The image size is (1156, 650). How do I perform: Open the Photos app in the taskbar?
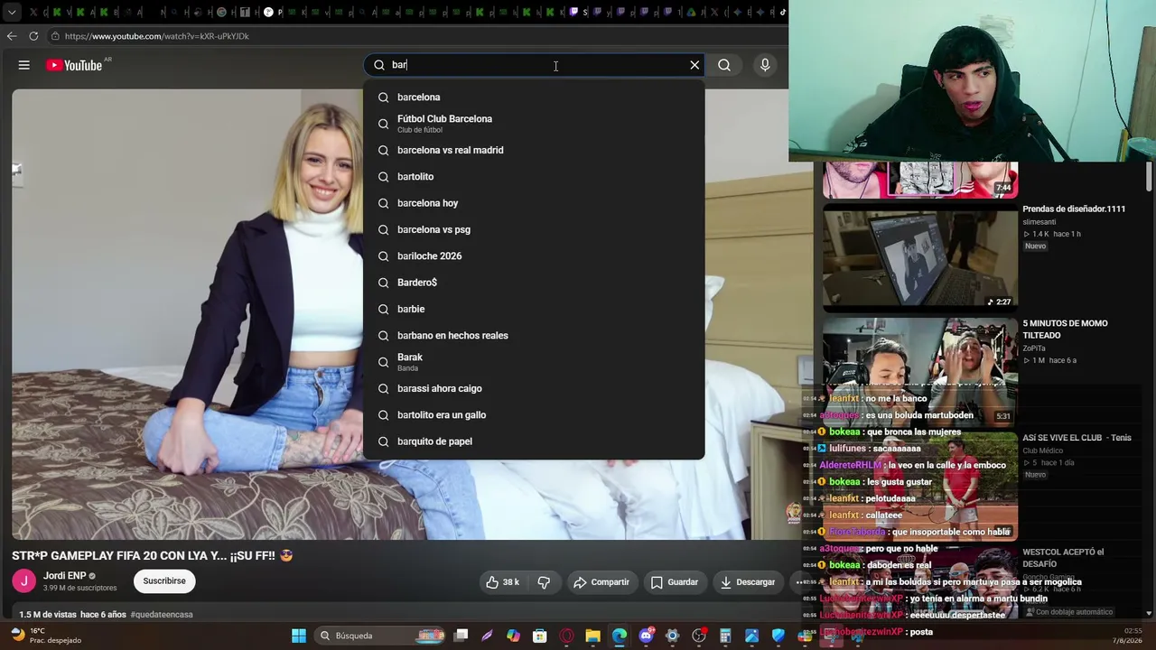click(x=751, y=636)
